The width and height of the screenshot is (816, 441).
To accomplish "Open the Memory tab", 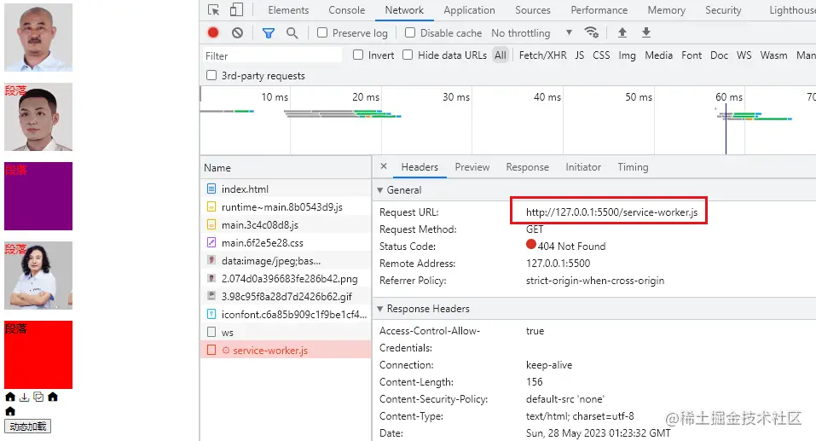I will point(666,10).
